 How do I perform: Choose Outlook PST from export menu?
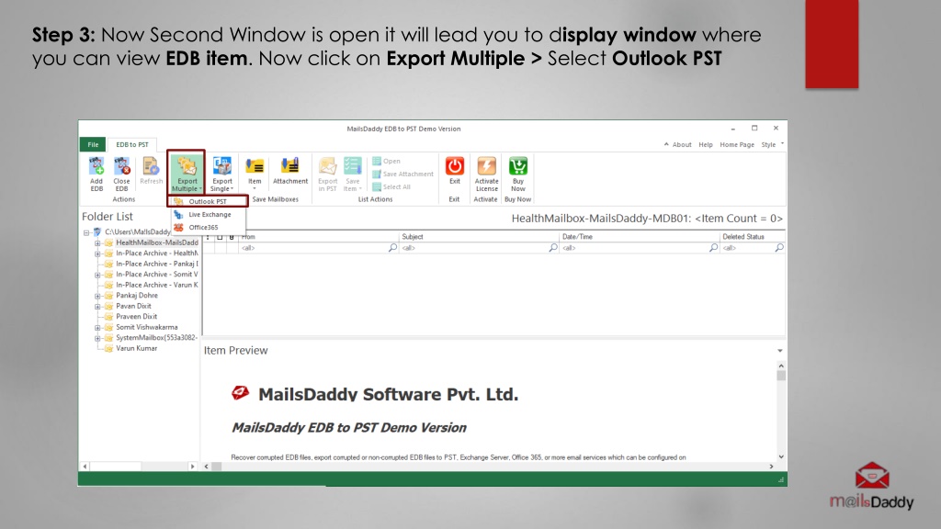coord(208,201)
